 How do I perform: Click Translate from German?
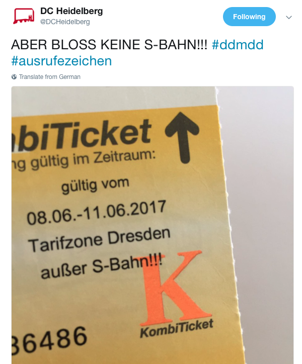coord(50,76)
